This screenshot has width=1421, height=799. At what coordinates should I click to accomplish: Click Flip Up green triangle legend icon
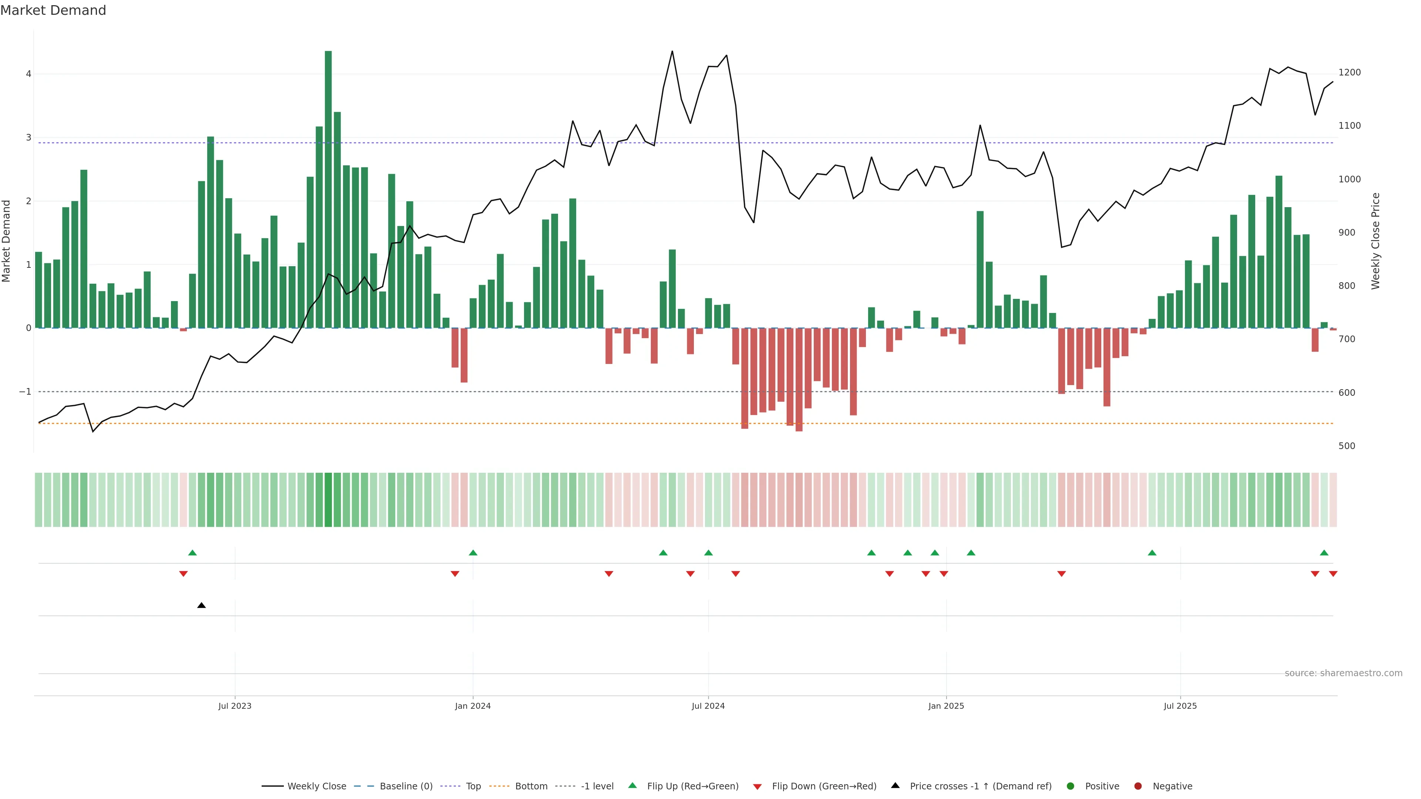pos(633,785)
